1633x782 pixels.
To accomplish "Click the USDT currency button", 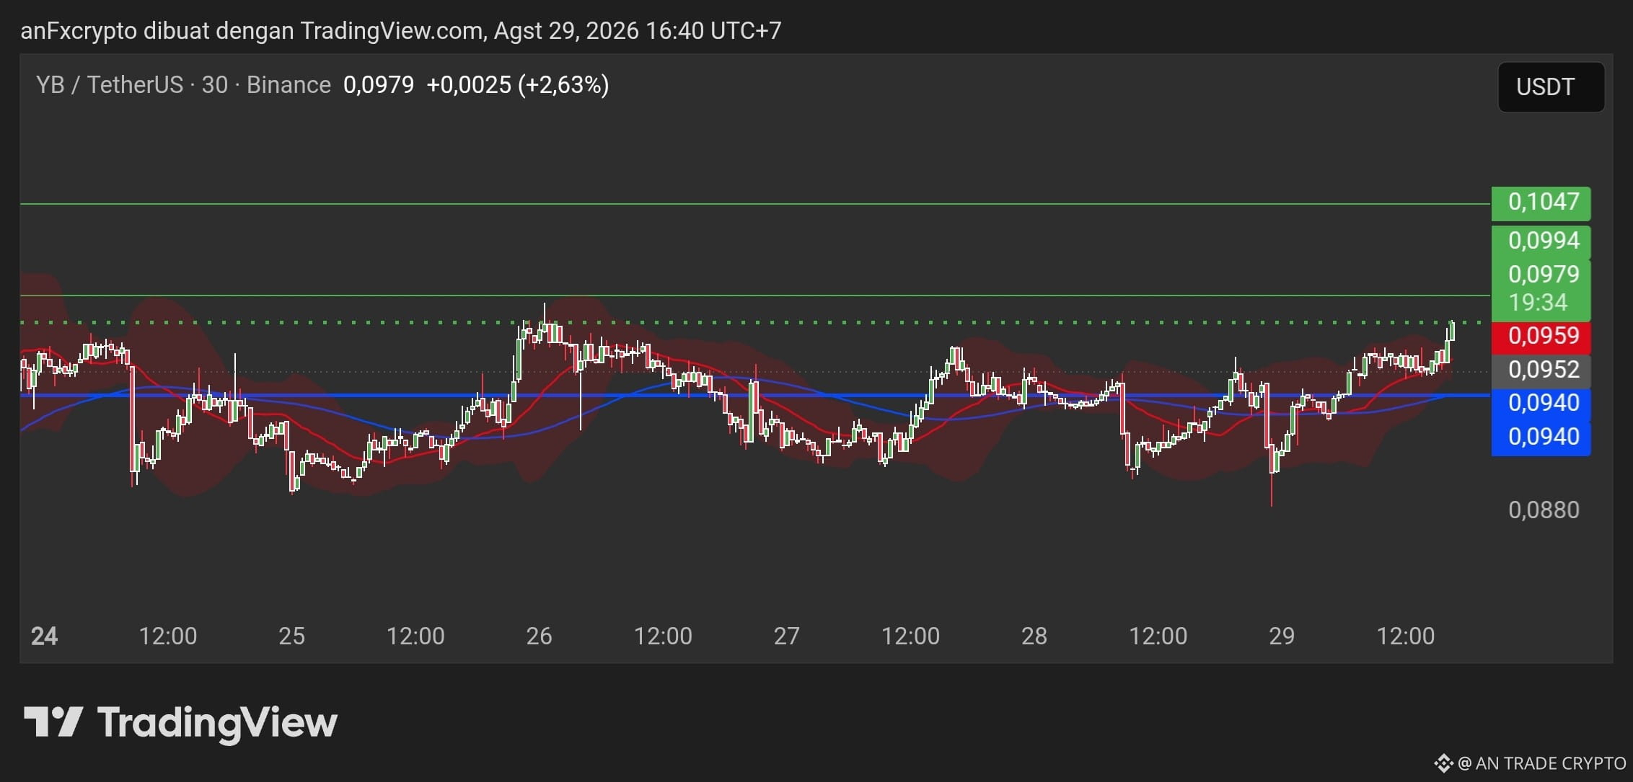I will [x=1551, y=87].
